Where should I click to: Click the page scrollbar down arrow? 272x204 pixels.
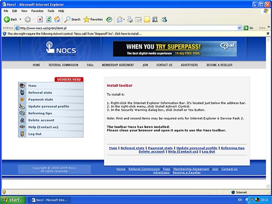click(268, 186)
